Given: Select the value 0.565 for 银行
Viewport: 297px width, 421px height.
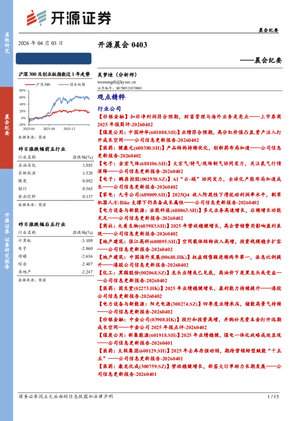Looking at the screenshot, I should click(x=88, y=189).
